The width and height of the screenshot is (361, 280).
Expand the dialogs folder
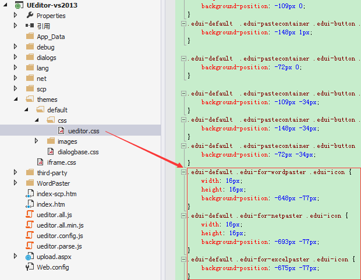click(x=15, y=57)
